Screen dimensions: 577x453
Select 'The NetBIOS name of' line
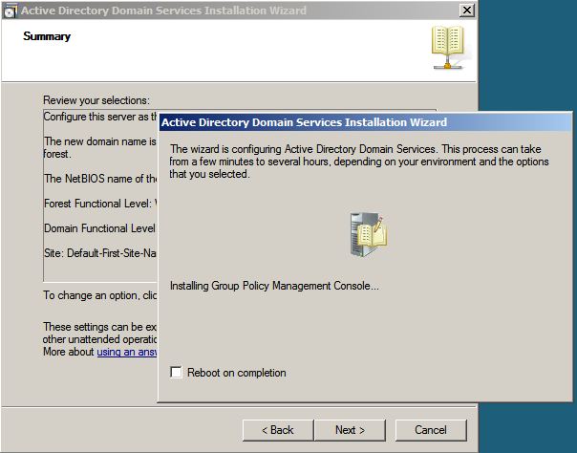click(x=100, y=179)
